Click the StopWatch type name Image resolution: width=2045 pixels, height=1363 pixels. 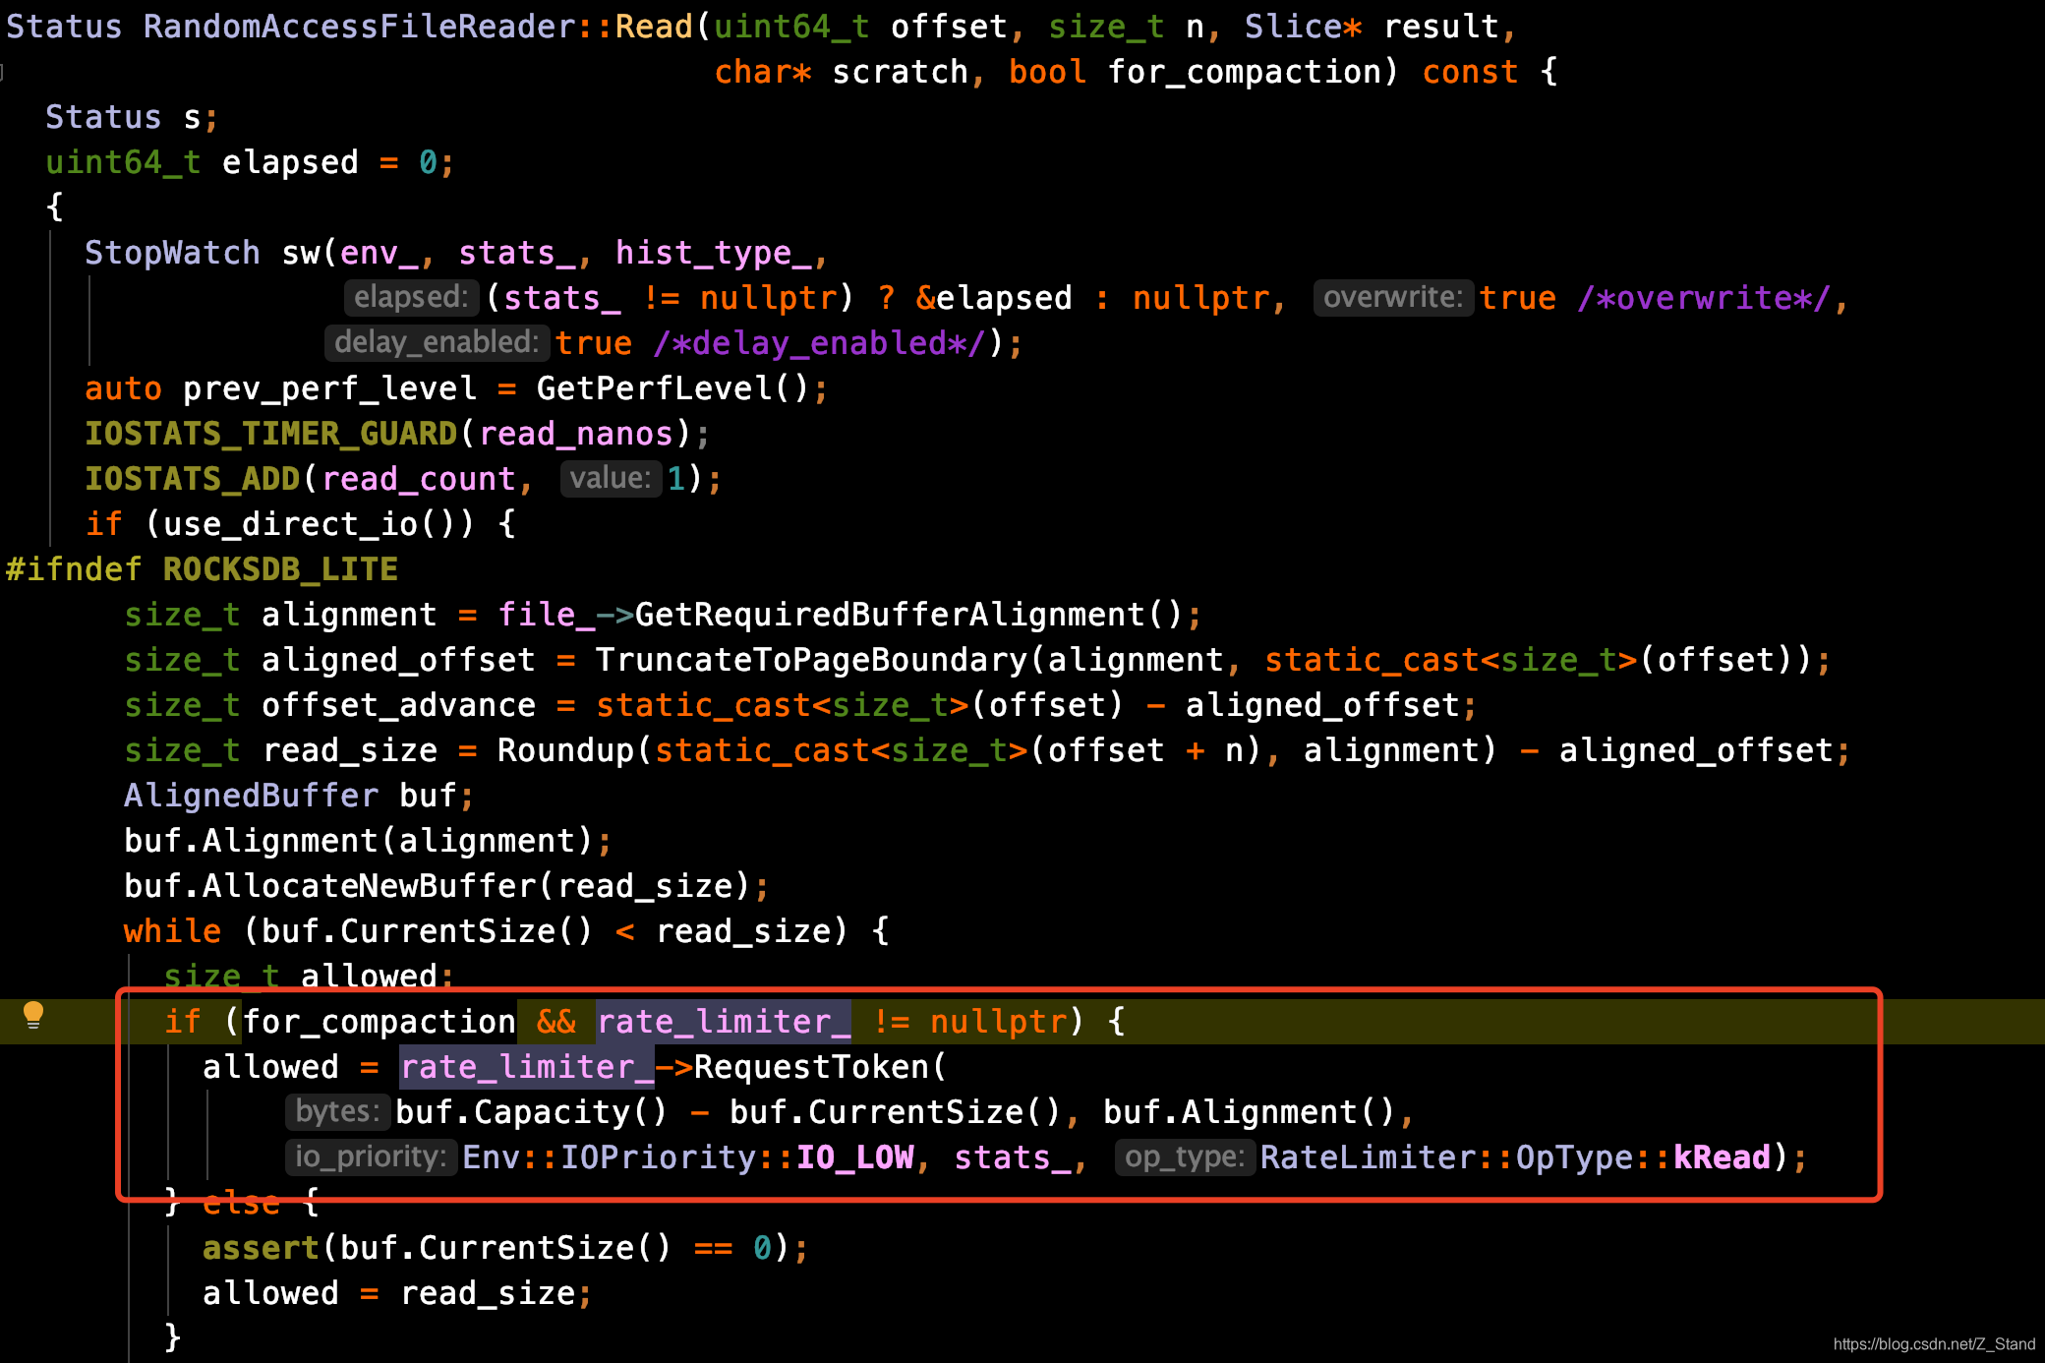point(172,253)
